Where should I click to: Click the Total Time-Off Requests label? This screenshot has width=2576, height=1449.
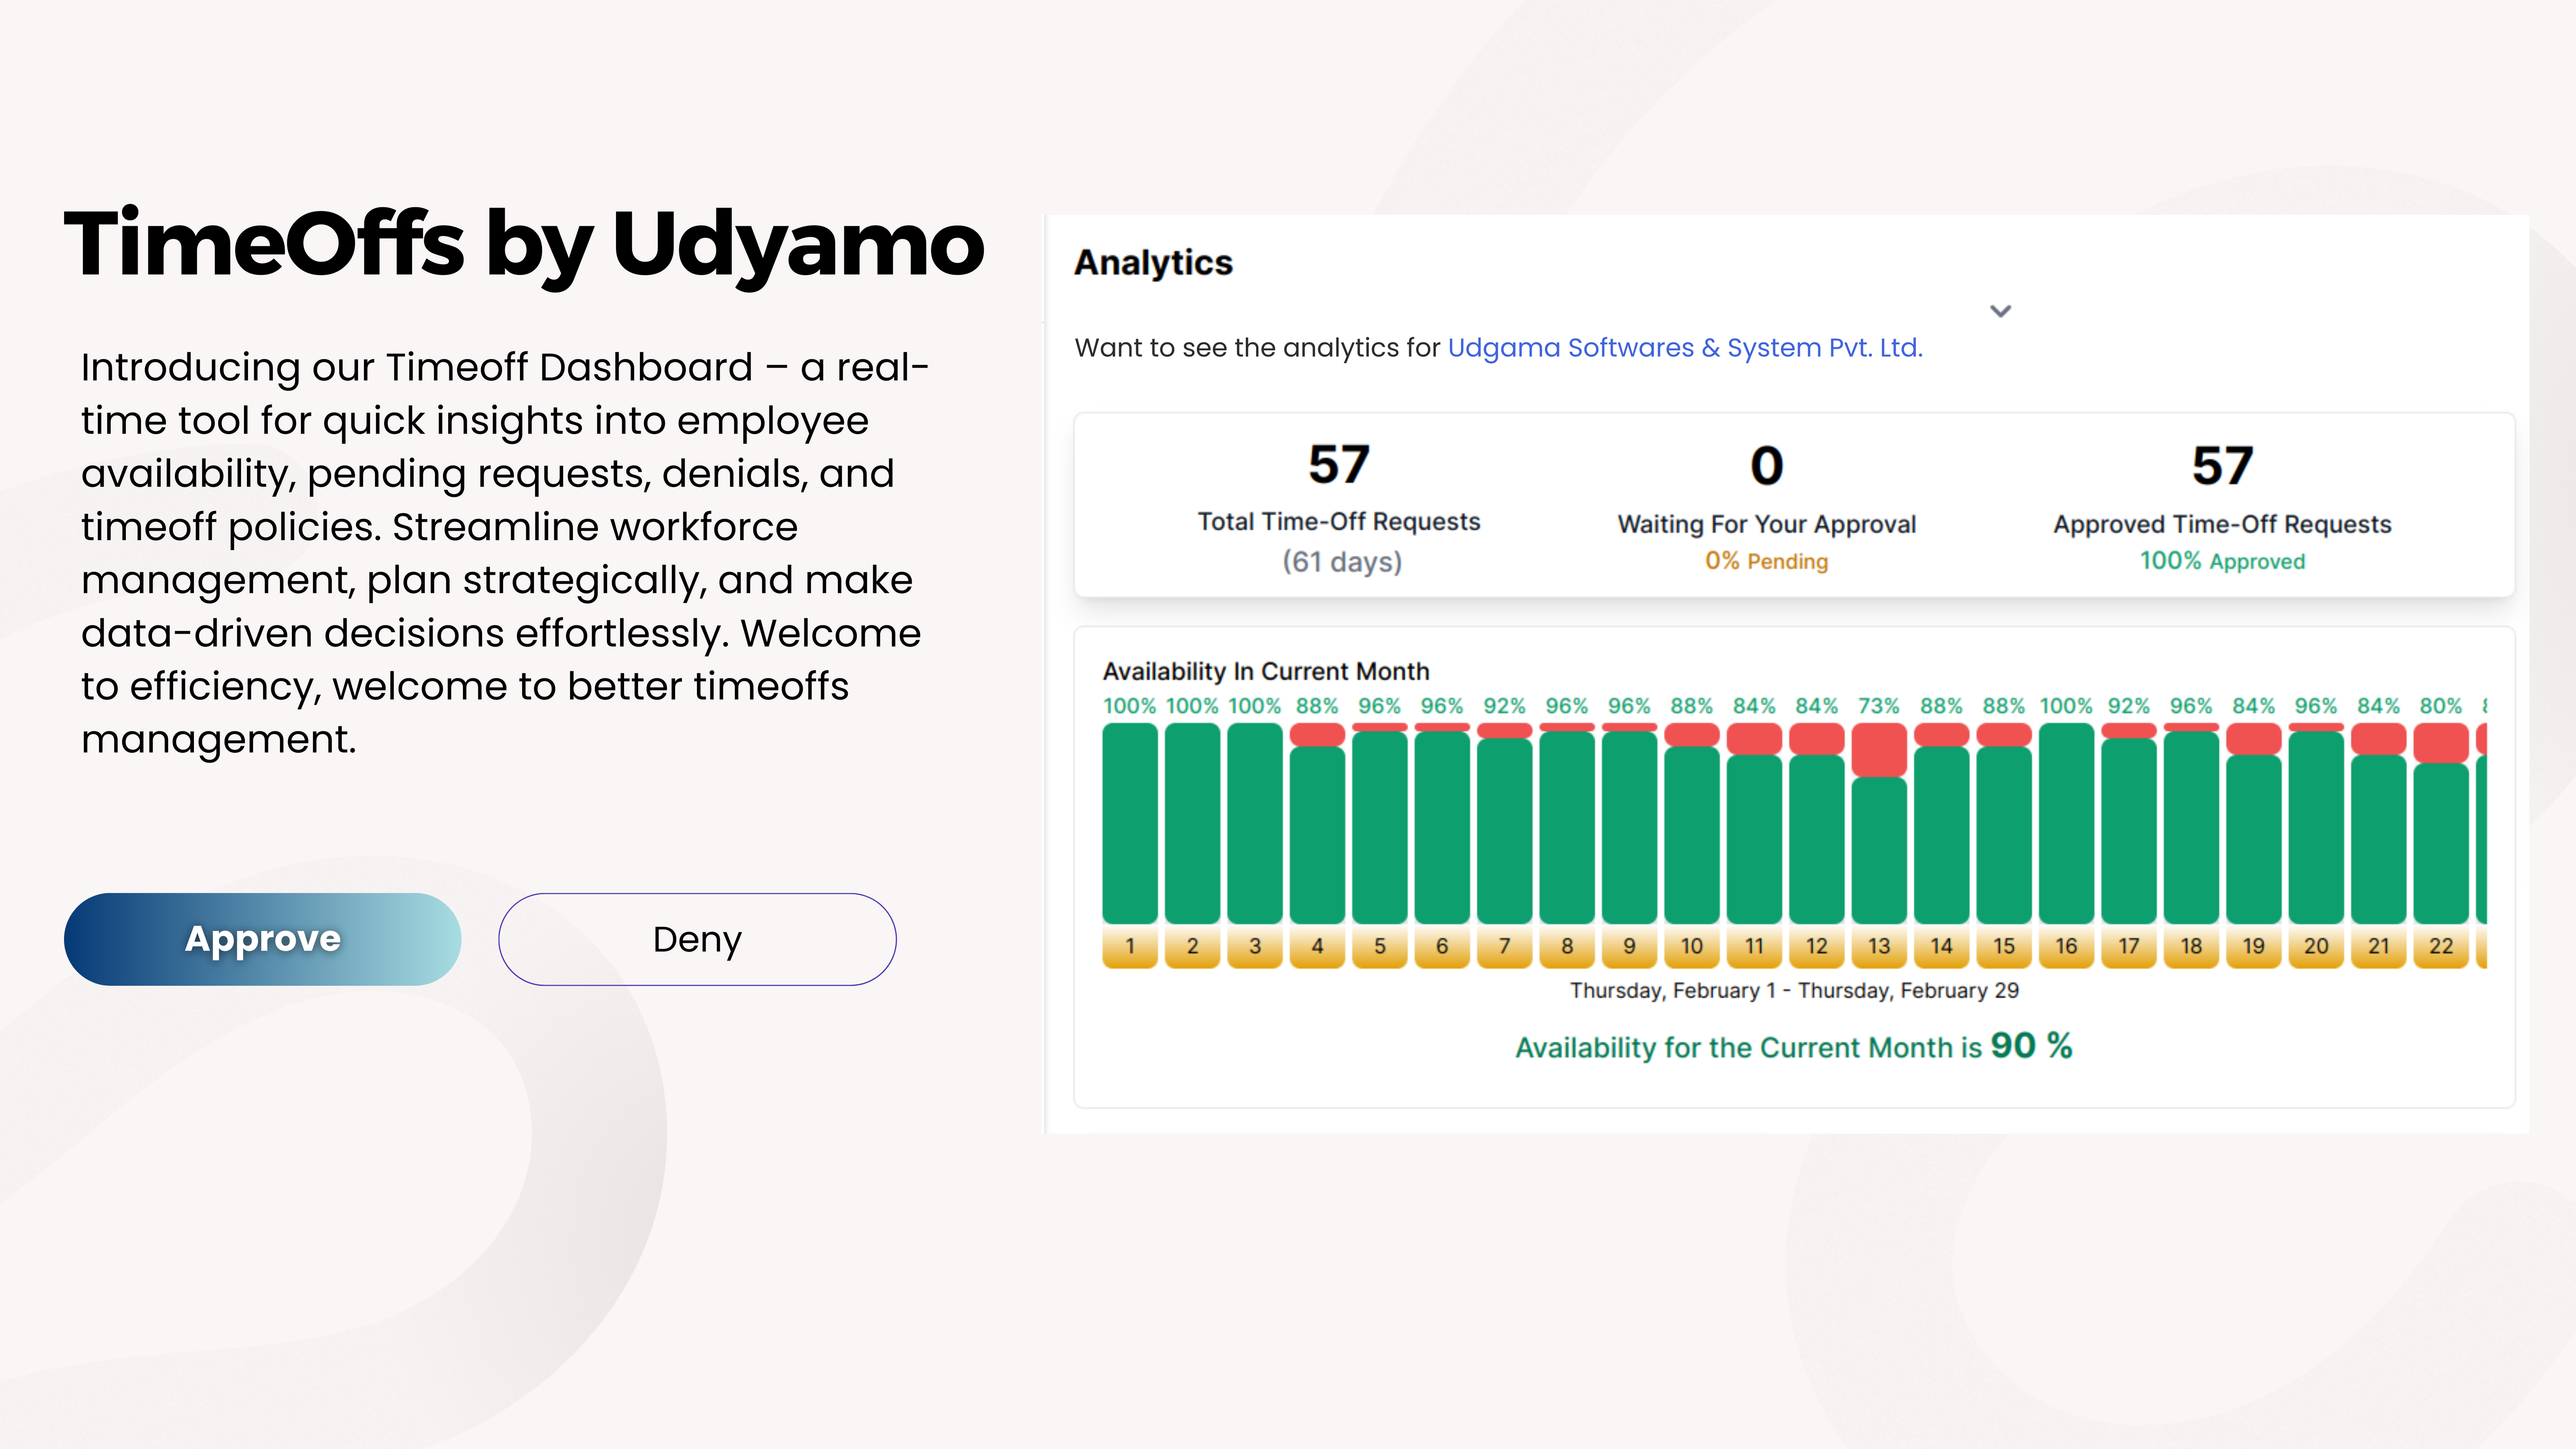pos(1339,521)
